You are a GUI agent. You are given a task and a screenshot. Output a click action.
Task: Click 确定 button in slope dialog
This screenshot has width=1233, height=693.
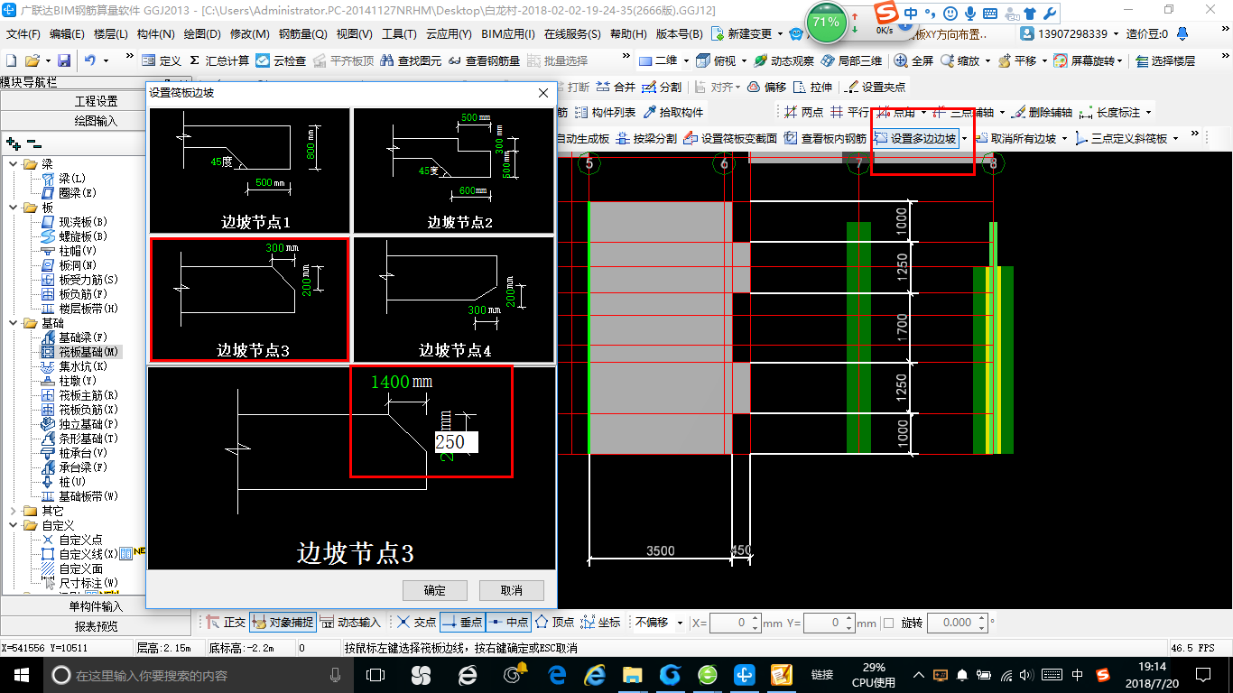coord(435,590)
